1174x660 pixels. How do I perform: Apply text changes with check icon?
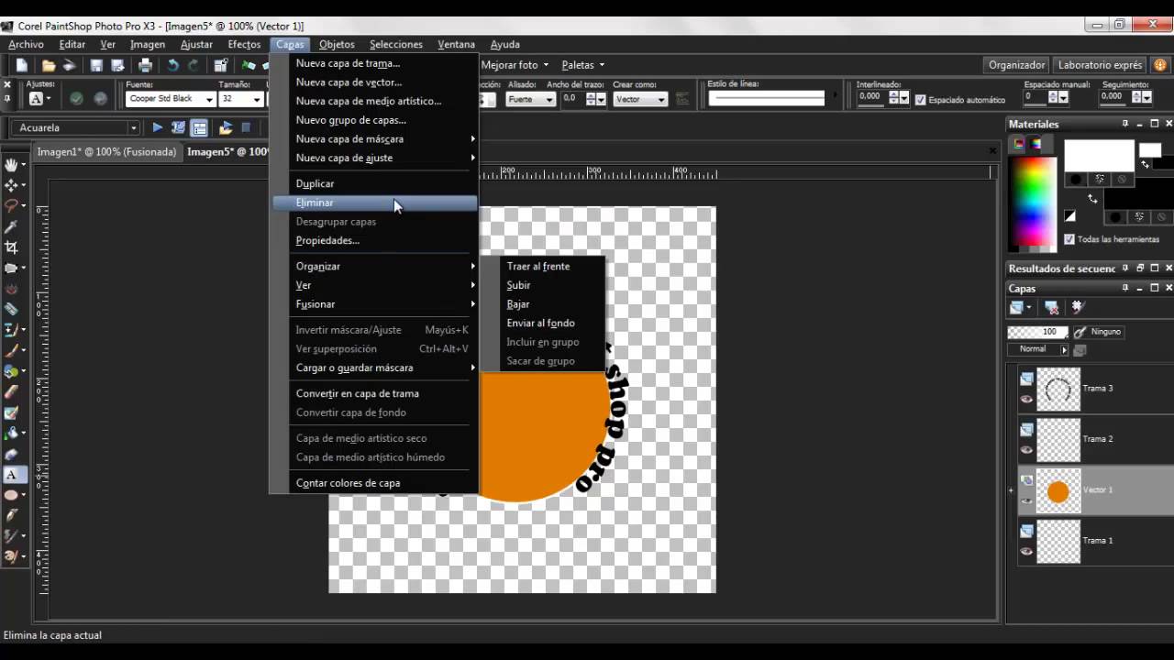[x=76, y=98]
